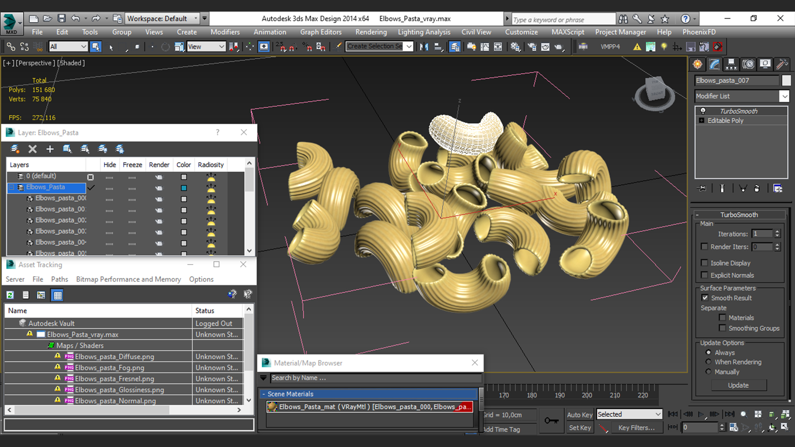Open the All selection filter dropdown
Screen dimensions: 795x447
[x=68, y=47]
